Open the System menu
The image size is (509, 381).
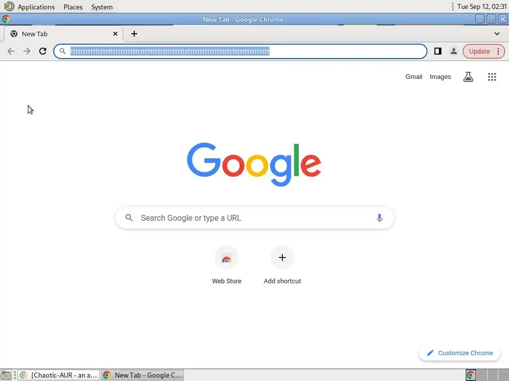tap(102, 7)
